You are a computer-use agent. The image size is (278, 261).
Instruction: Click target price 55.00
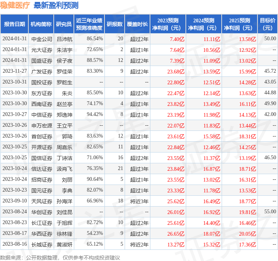pyautogui.click(x=270, y=211)
